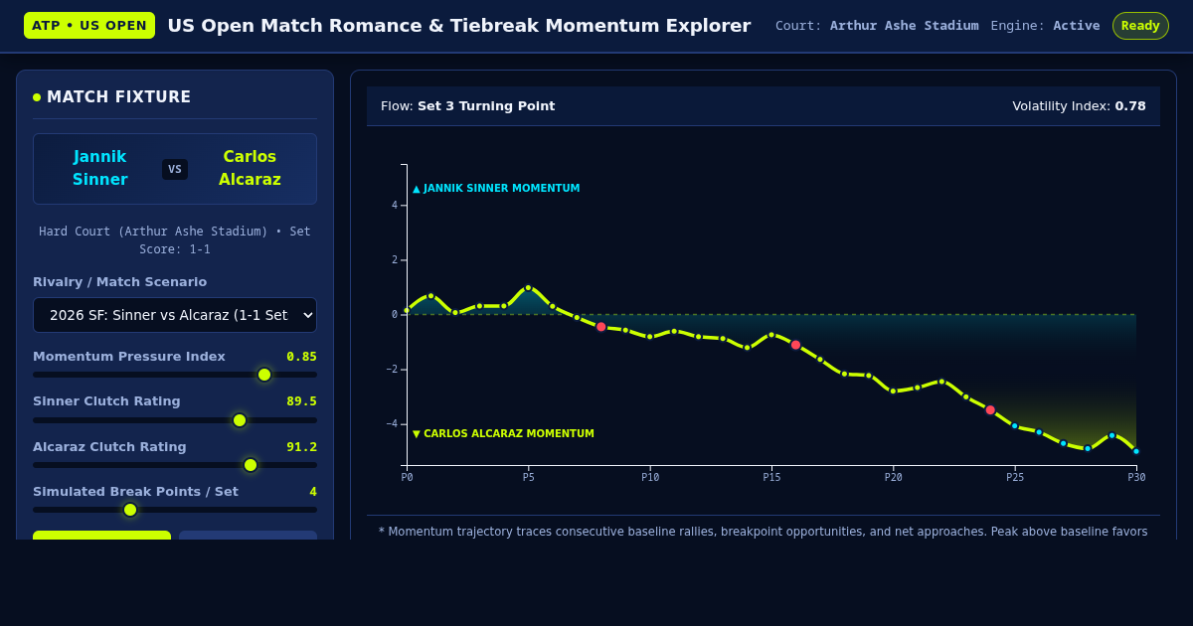Click the ATP • US OPEN badge

point(89,26)
